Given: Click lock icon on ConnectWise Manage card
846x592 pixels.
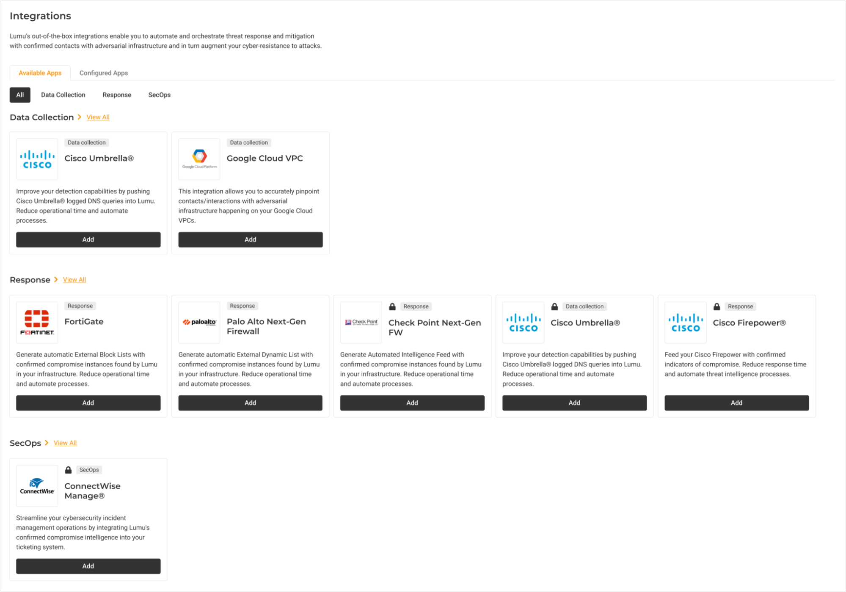Looking at the screenshot, I should (x=68, y=470).
